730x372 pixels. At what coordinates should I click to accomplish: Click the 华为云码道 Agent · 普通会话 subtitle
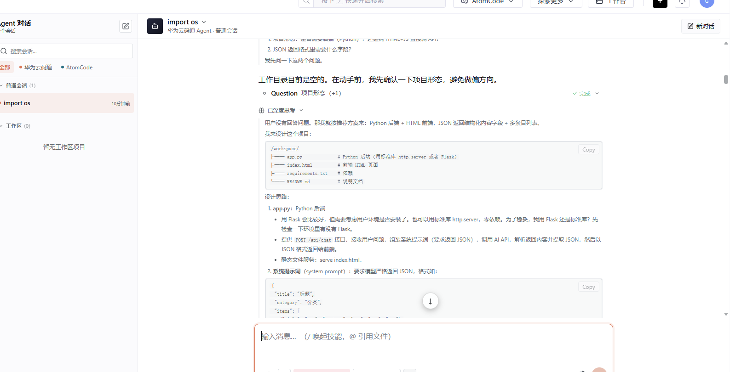pyautogui.click(x=202, y=31)
